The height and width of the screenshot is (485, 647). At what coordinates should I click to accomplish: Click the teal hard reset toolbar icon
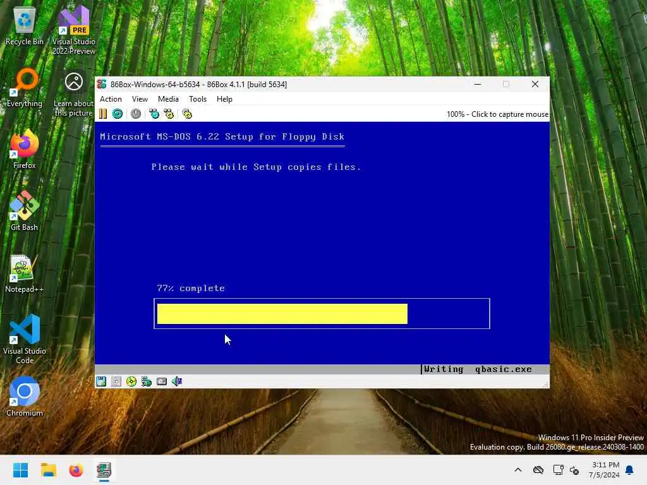tap(118, 114)
